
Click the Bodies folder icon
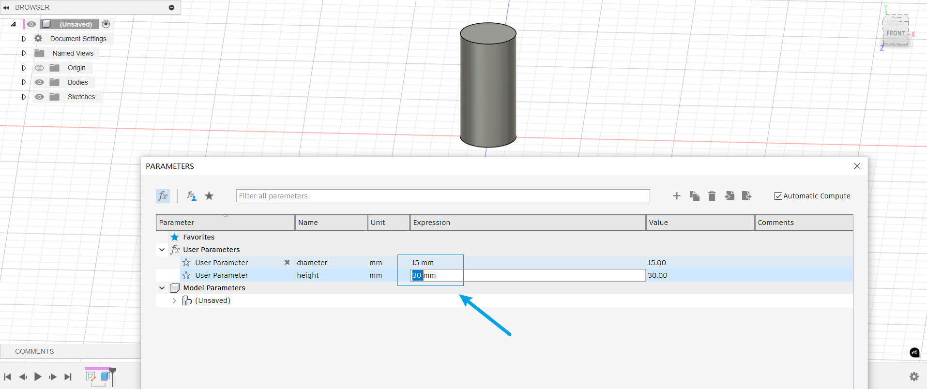tap(55, 82)
